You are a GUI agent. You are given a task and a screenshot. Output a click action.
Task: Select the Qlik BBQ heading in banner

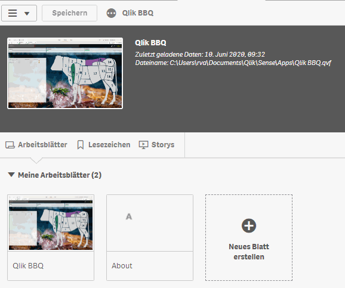tap(150, 43)
